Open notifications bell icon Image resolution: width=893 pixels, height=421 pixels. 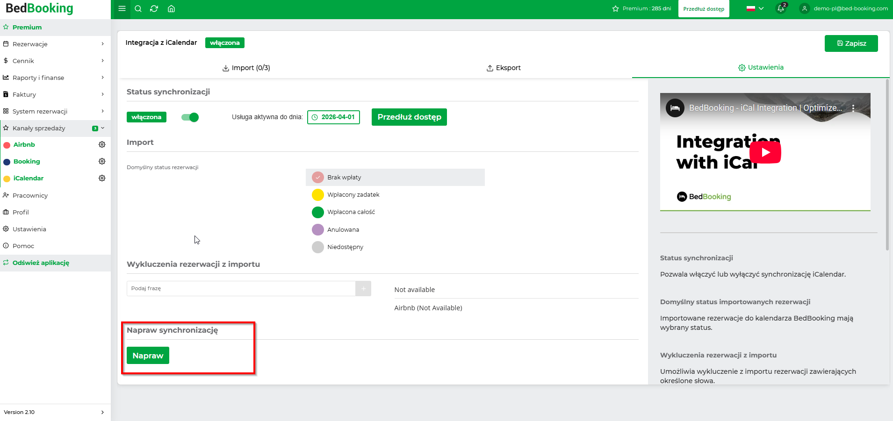(781, 8)
